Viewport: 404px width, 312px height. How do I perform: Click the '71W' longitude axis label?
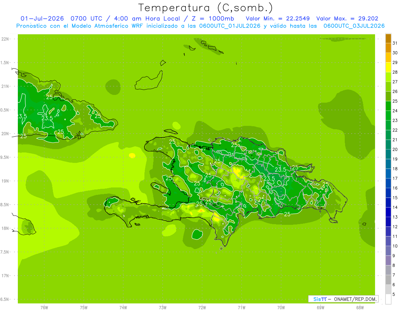tap(241, 307)
